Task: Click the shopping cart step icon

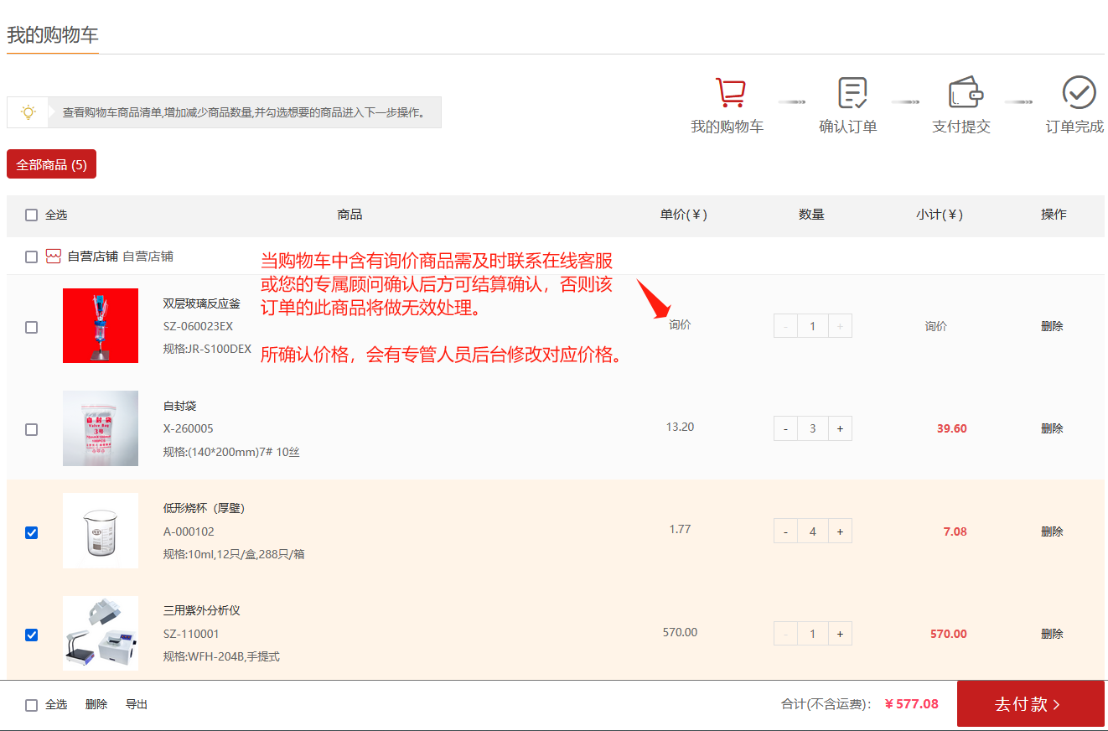Action: 729,92
